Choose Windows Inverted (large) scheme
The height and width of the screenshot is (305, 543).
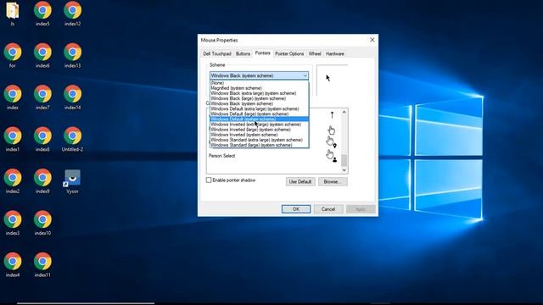[259, 130]
